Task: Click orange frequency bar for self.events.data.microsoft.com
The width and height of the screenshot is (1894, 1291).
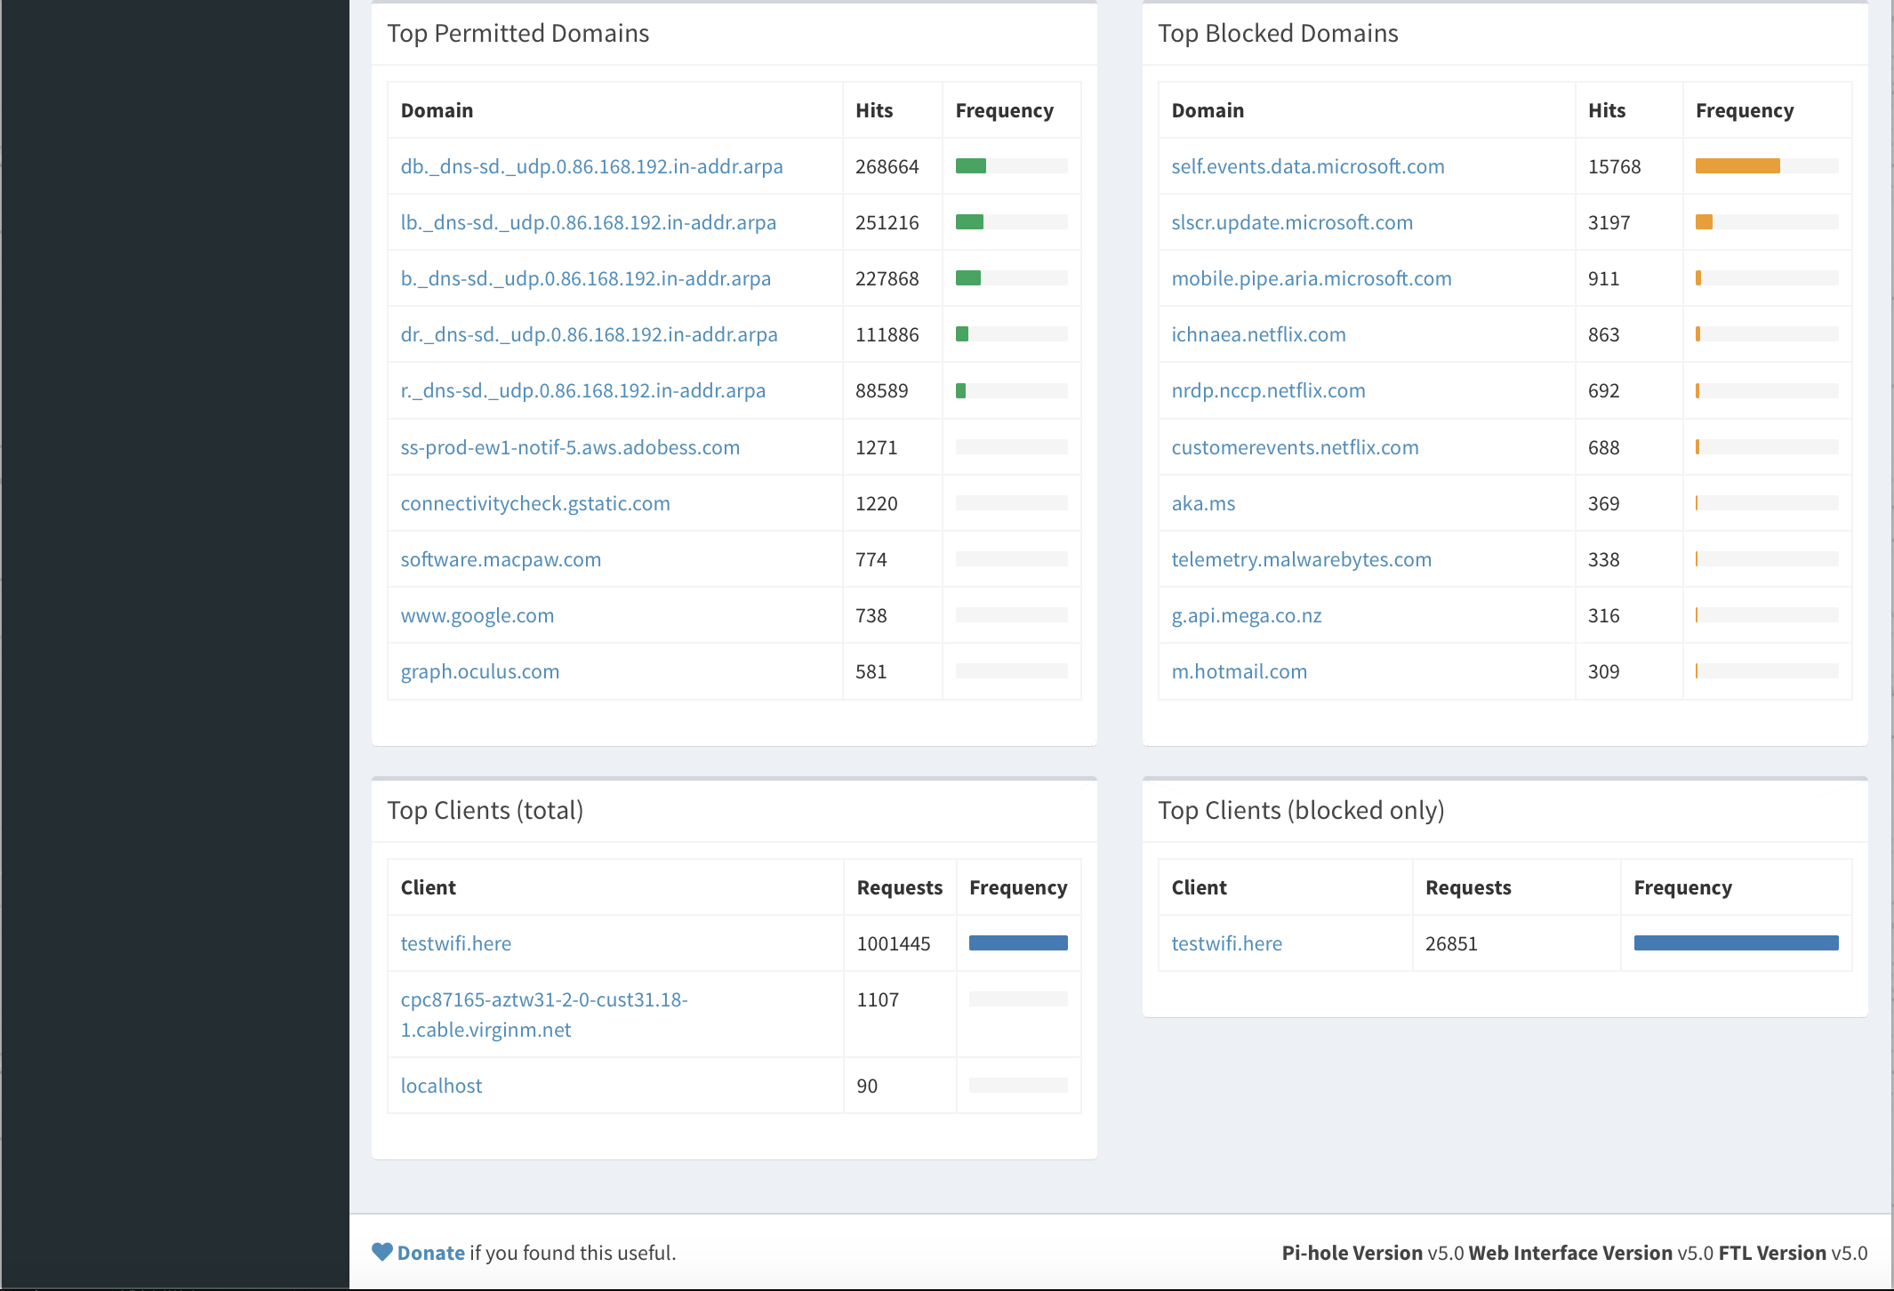Action: [1737, 166]
